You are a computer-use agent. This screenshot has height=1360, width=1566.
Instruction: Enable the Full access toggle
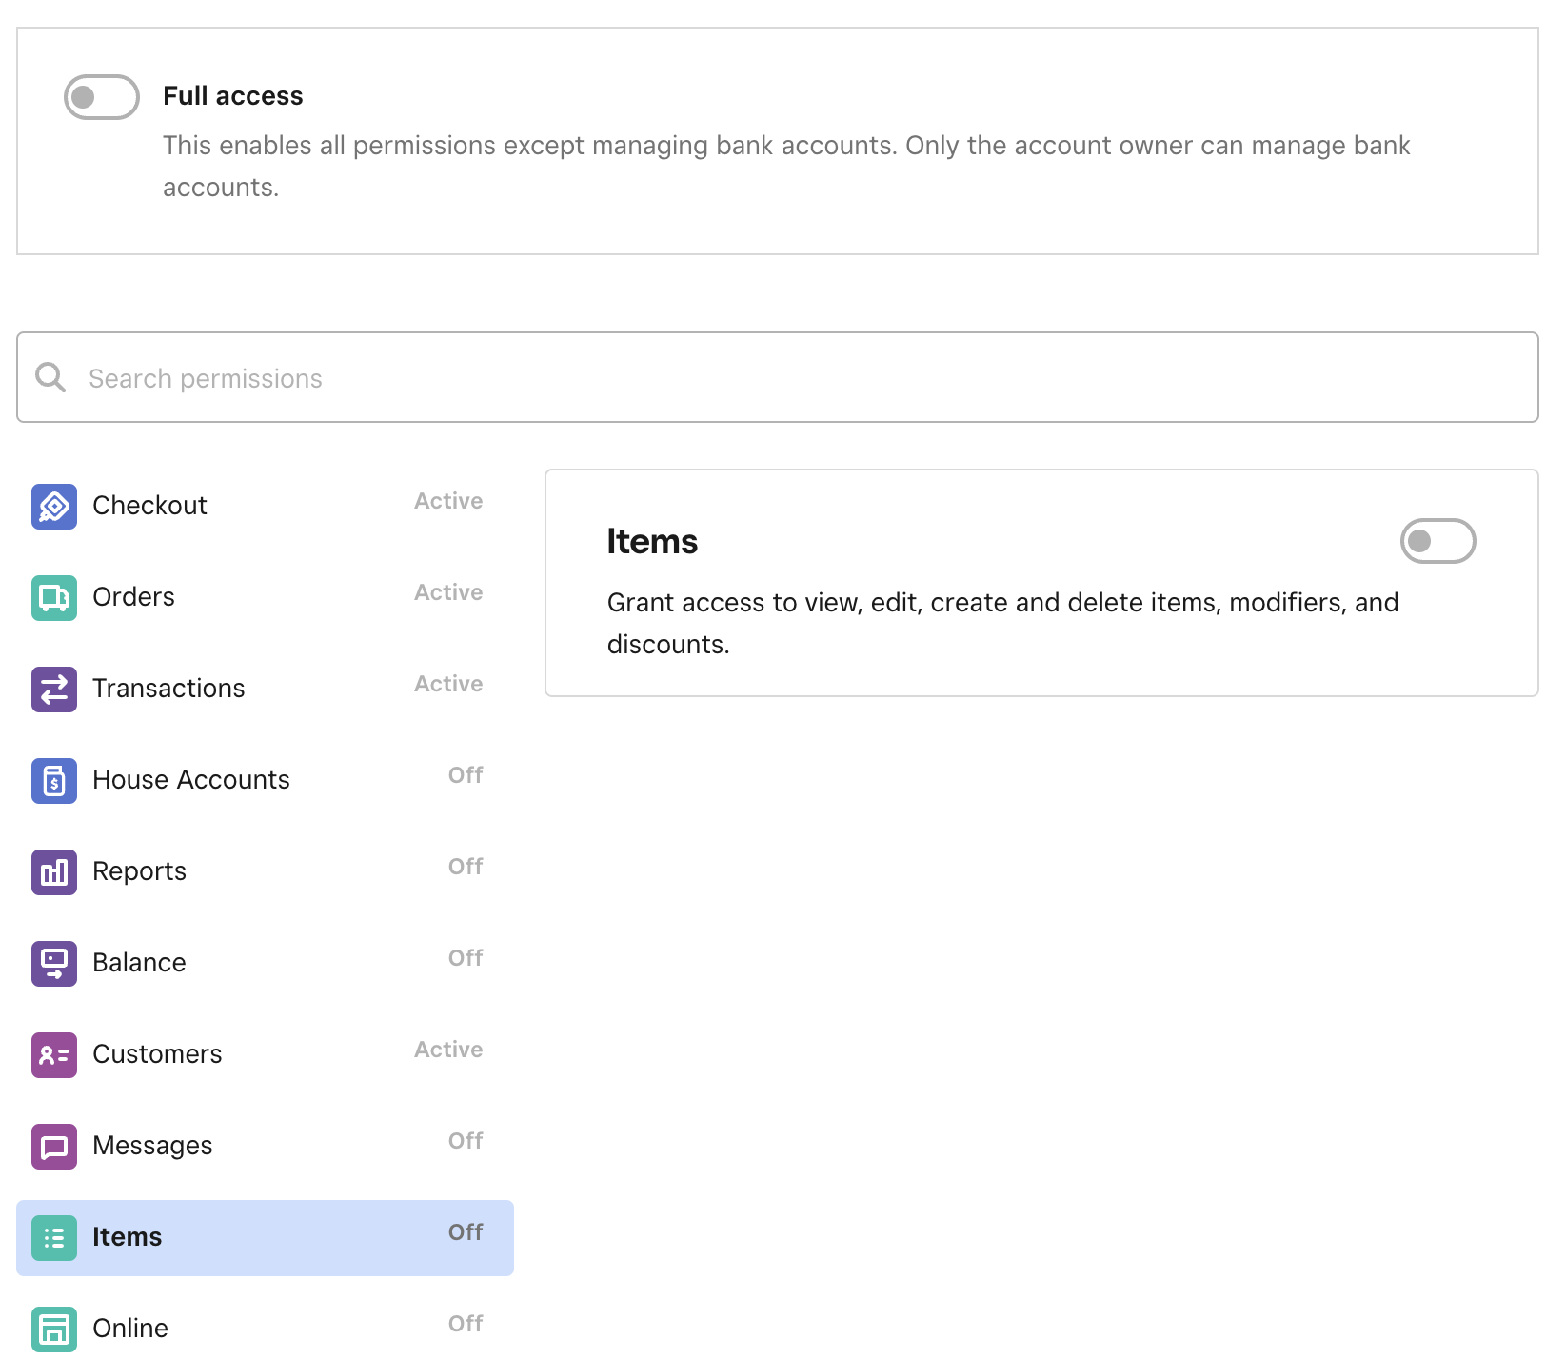point(102,97)
